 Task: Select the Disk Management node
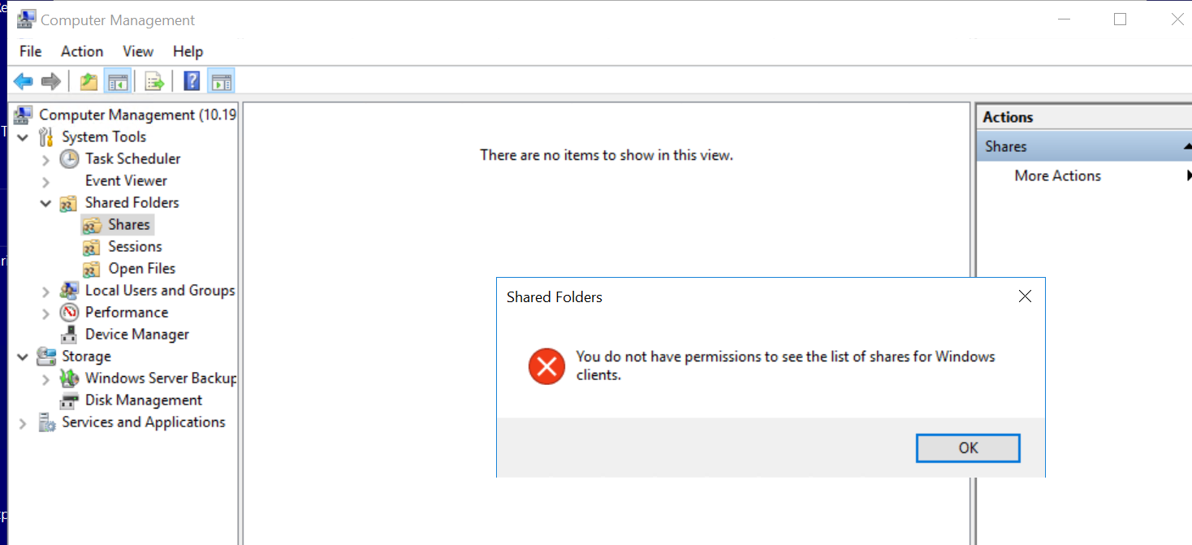(142, 400)
